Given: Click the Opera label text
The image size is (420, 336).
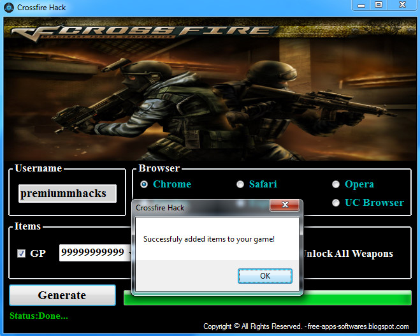Looking at the screenshot, I should 359,185.
